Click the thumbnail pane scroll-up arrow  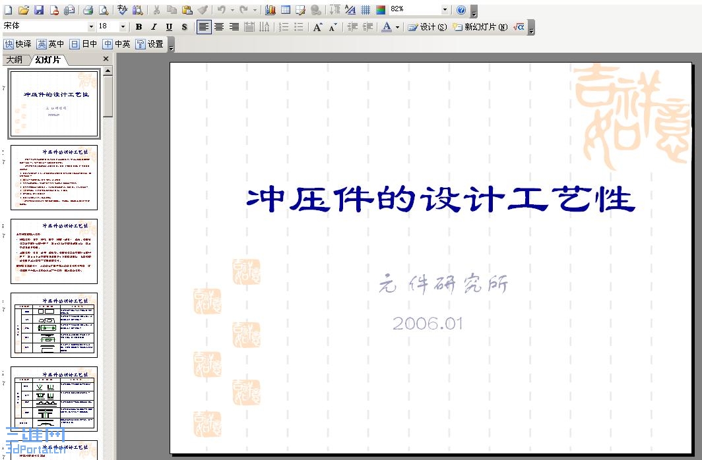click(108, 71)
